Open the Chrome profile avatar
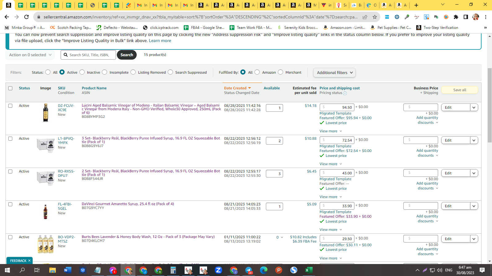492x276 pixels. 476,17
